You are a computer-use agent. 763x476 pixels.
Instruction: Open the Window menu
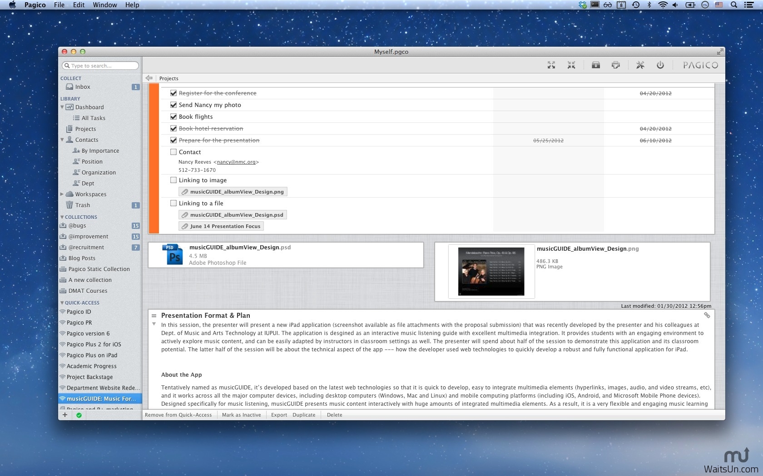pyautogui.click(x=105, y=5)
